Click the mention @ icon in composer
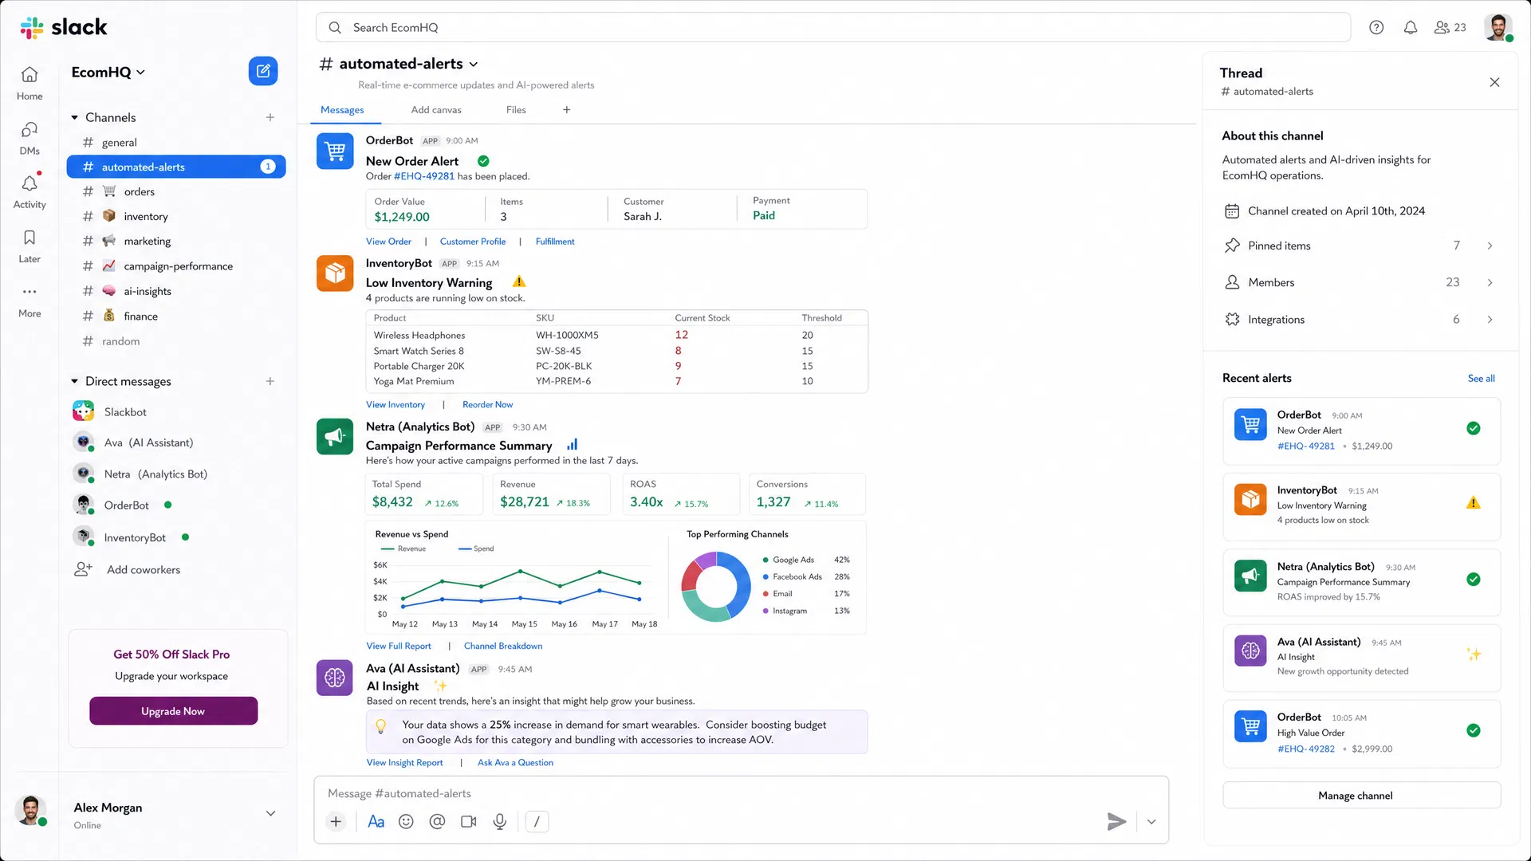This screenshot has height=861, width=1531. click(437, 822)
